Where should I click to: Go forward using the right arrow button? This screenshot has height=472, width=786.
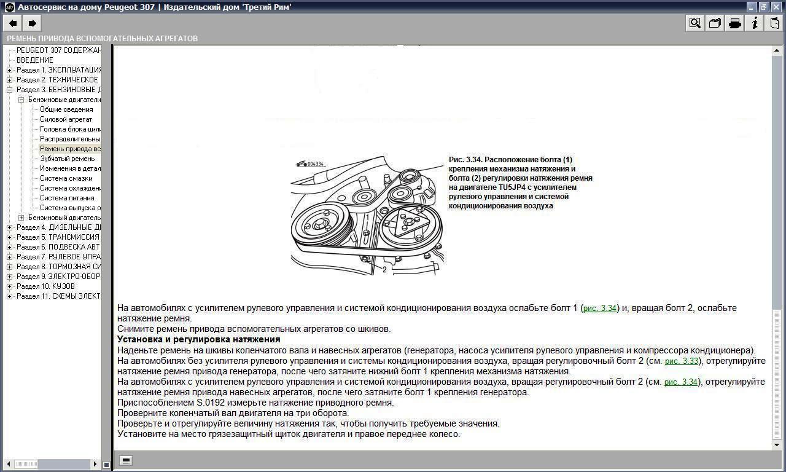coord(33,23)
